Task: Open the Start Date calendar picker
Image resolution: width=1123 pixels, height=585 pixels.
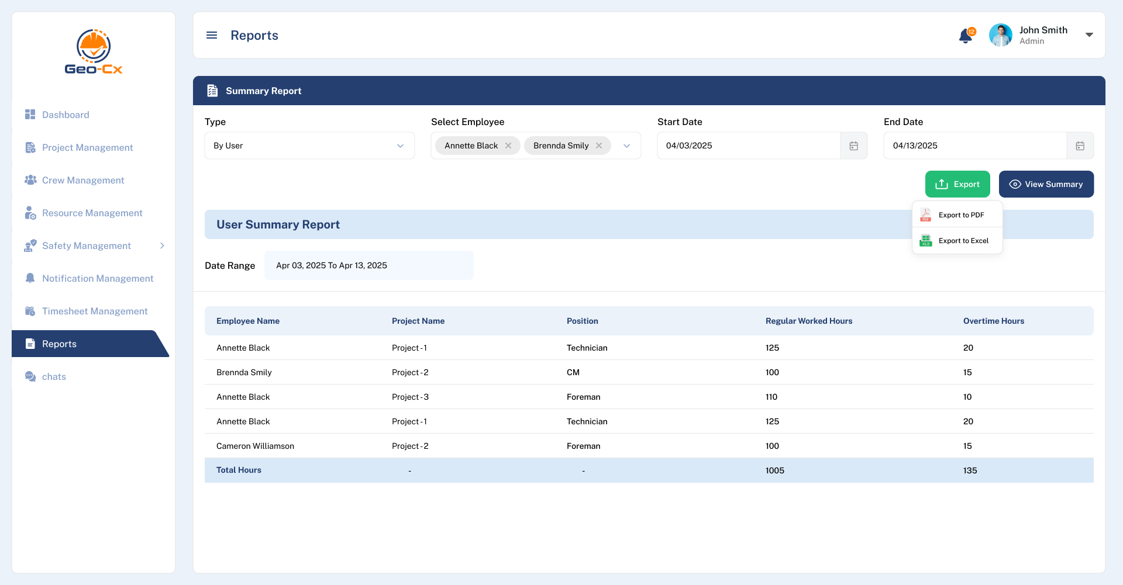Action: click(x=853, y=146)
